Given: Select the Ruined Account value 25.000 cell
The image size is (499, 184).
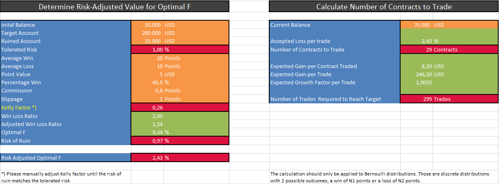Looking at the screenshot, I should (x=180, y=41).
